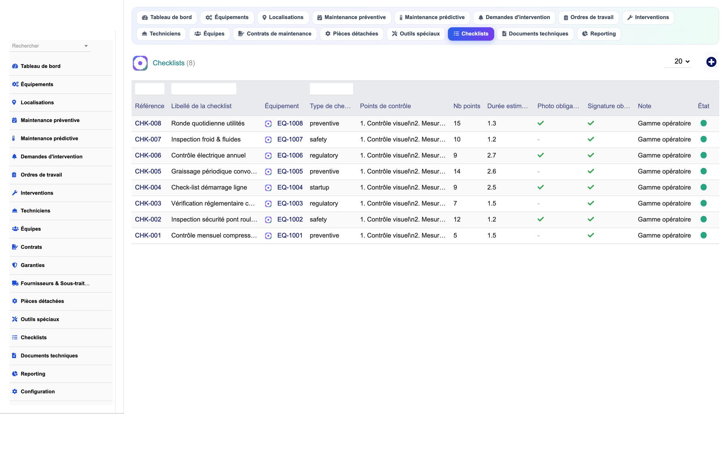Click the equipment icon beside EQ-1008
Image resolution: width=727 pixels, height=450 pixels.
click(268, 124)
